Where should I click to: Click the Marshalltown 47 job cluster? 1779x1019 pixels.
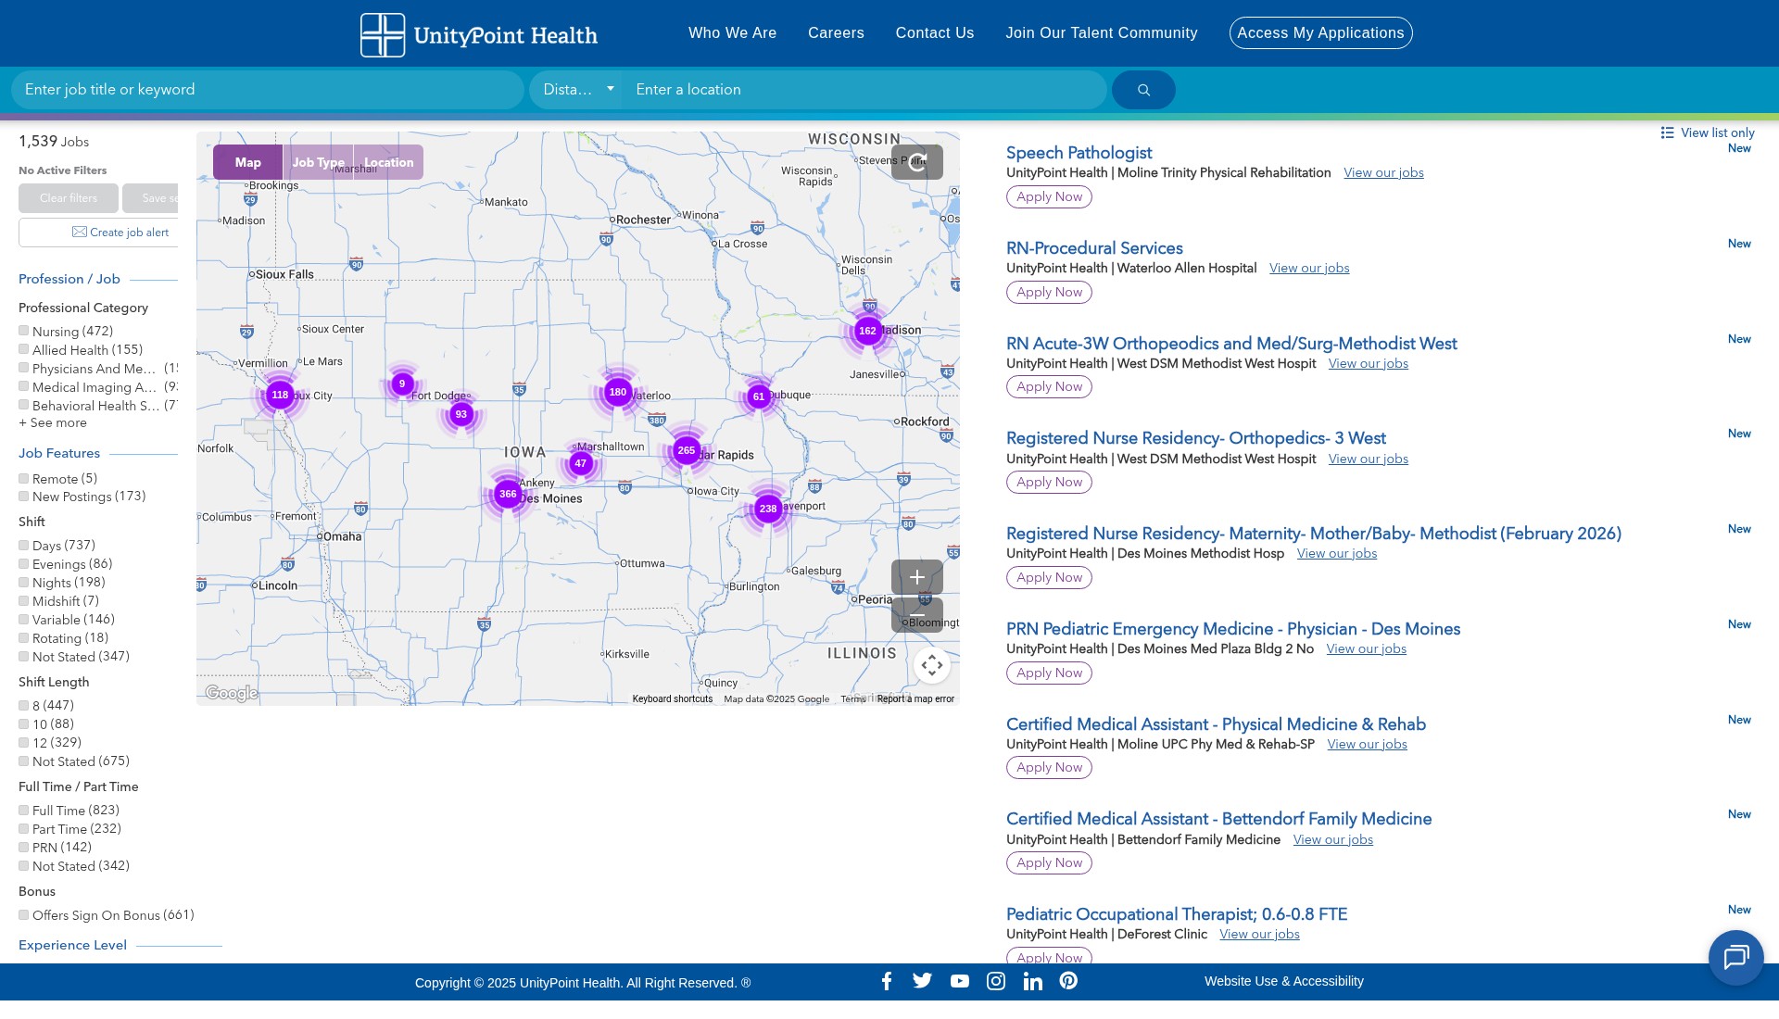click(x=580, y=463)
